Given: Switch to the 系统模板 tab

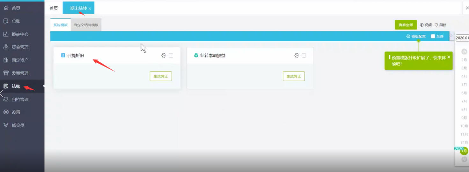Looking at the screenshot, I should coord(61,25).
